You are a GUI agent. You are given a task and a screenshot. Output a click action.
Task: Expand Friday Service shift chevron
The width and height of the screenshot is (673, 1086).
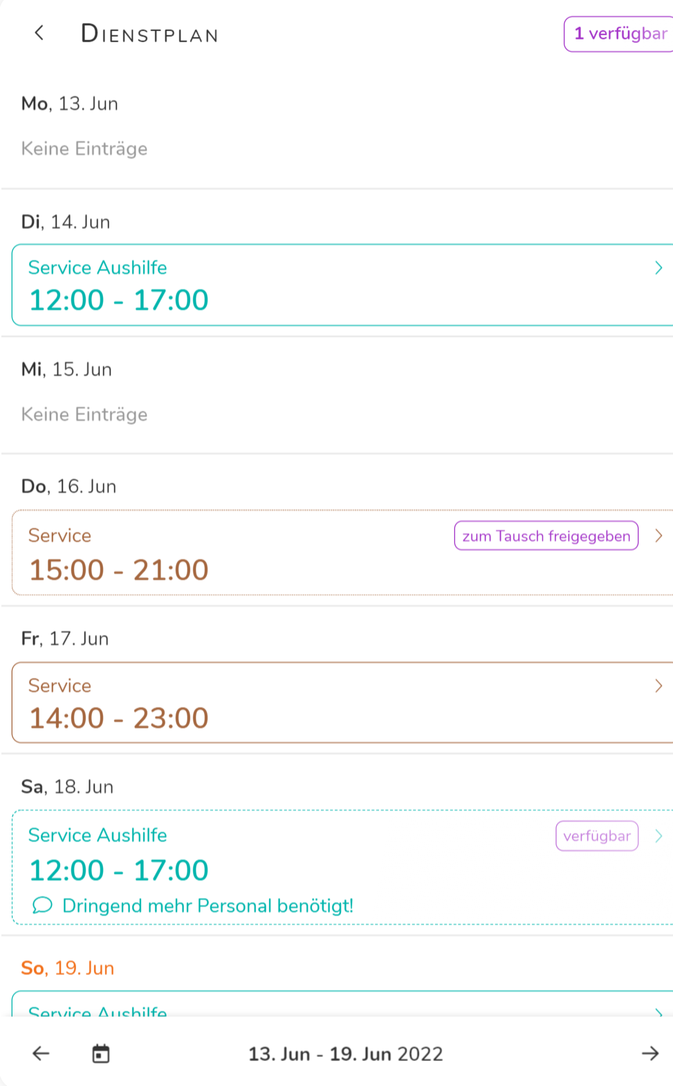click(x=658, y=686)
